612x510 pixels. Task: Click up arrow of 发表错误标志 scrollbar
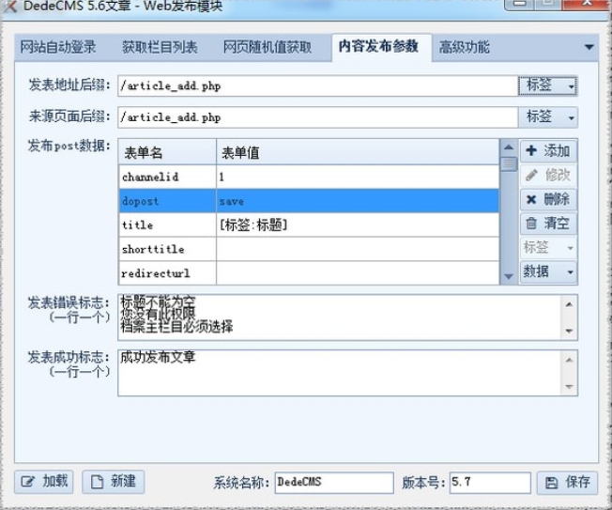pos(569,304)
